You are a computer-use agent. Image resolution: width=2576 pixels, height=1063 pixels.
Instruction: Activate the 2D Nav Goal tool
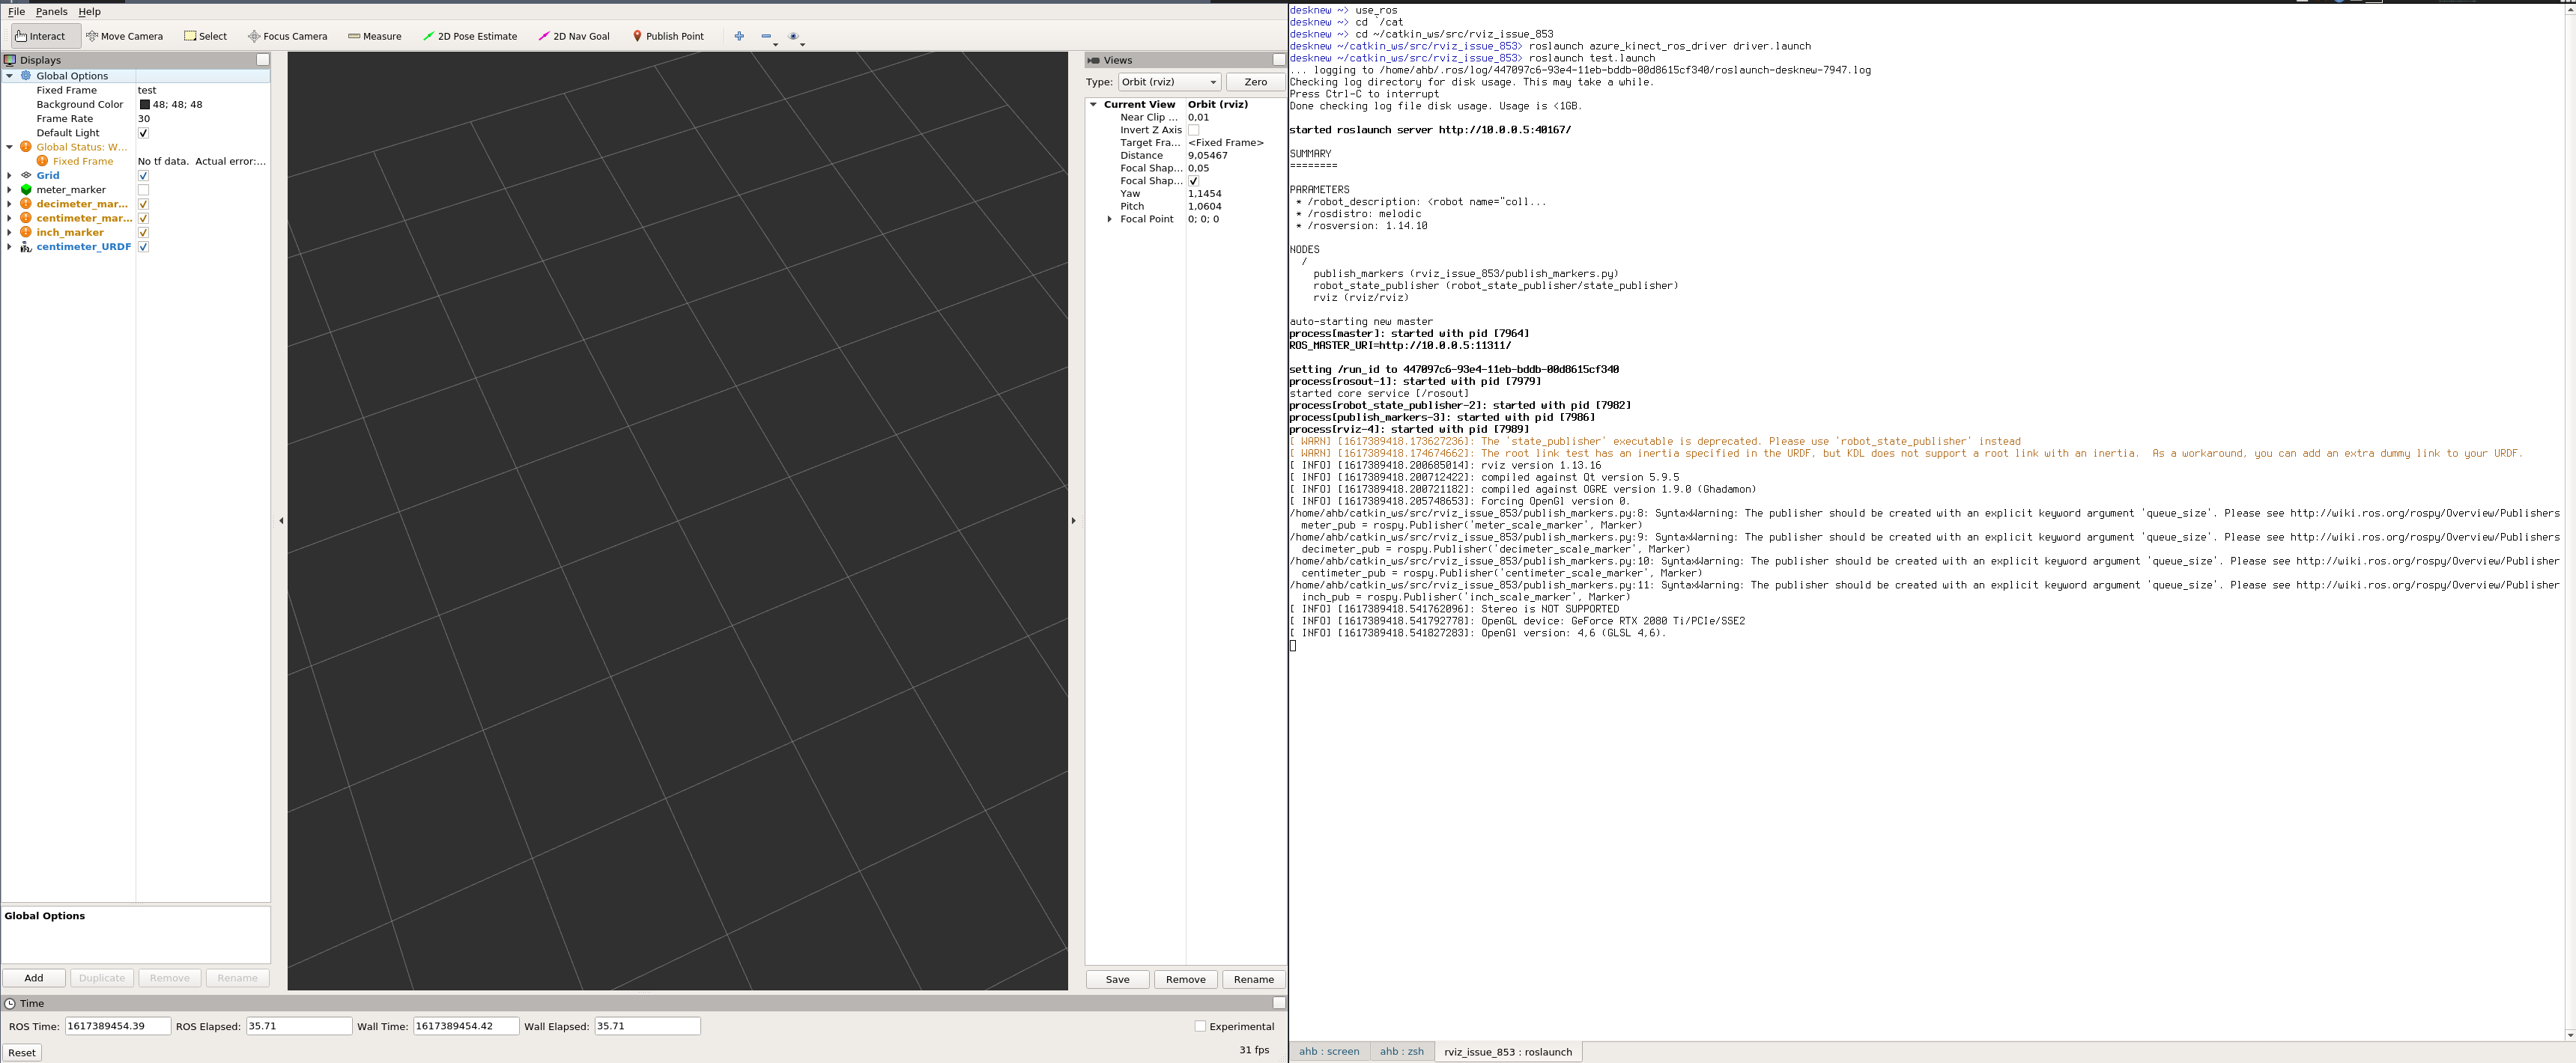(x=574, y=36)
